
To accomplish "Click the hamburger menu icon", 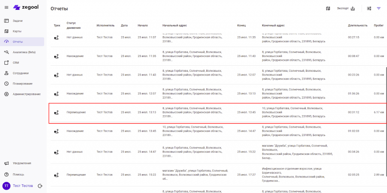I will click(6, 8).
